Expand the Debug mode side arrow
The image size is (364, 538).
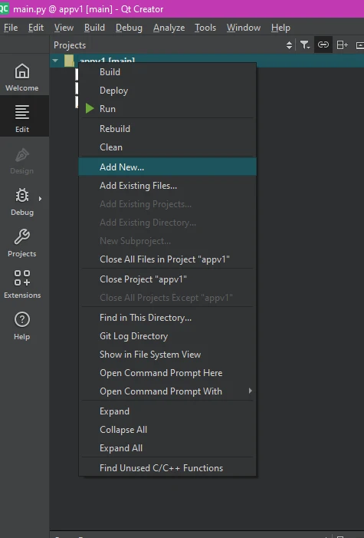pyautogui.click(x=40, y=199)
